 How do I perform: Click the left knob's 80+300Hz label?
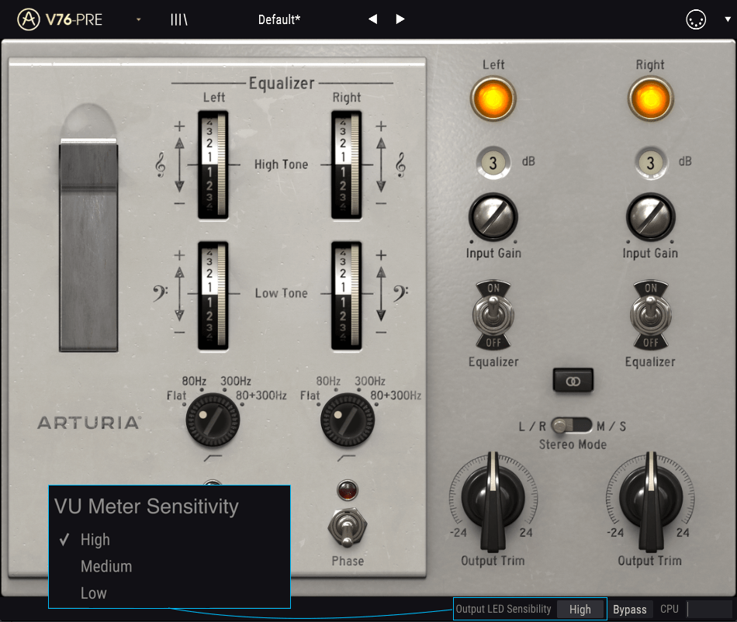[x=261, y=395]
